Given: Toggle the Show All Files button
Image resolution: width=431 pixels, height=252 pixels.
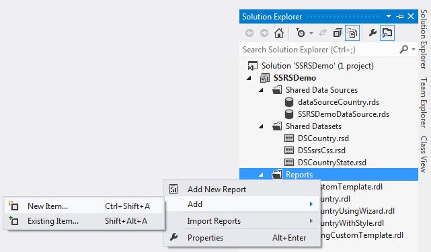Looking at the screenshot, I should pyautogui.click(x=352, y=33).
